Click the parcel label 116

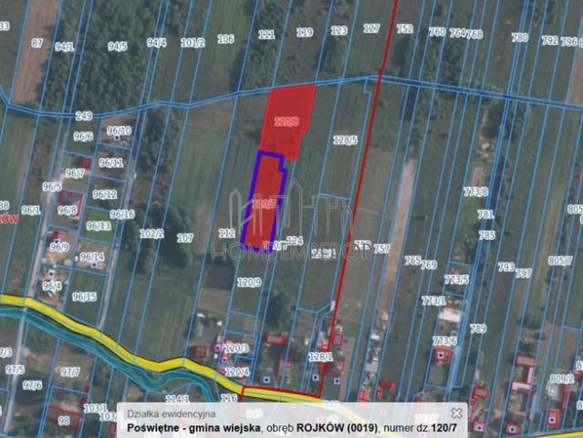click(229, 398)
